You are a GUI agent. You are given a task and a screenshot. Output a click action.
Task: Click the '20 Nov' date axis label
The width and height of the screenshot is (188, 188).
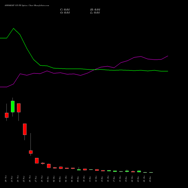6,179
